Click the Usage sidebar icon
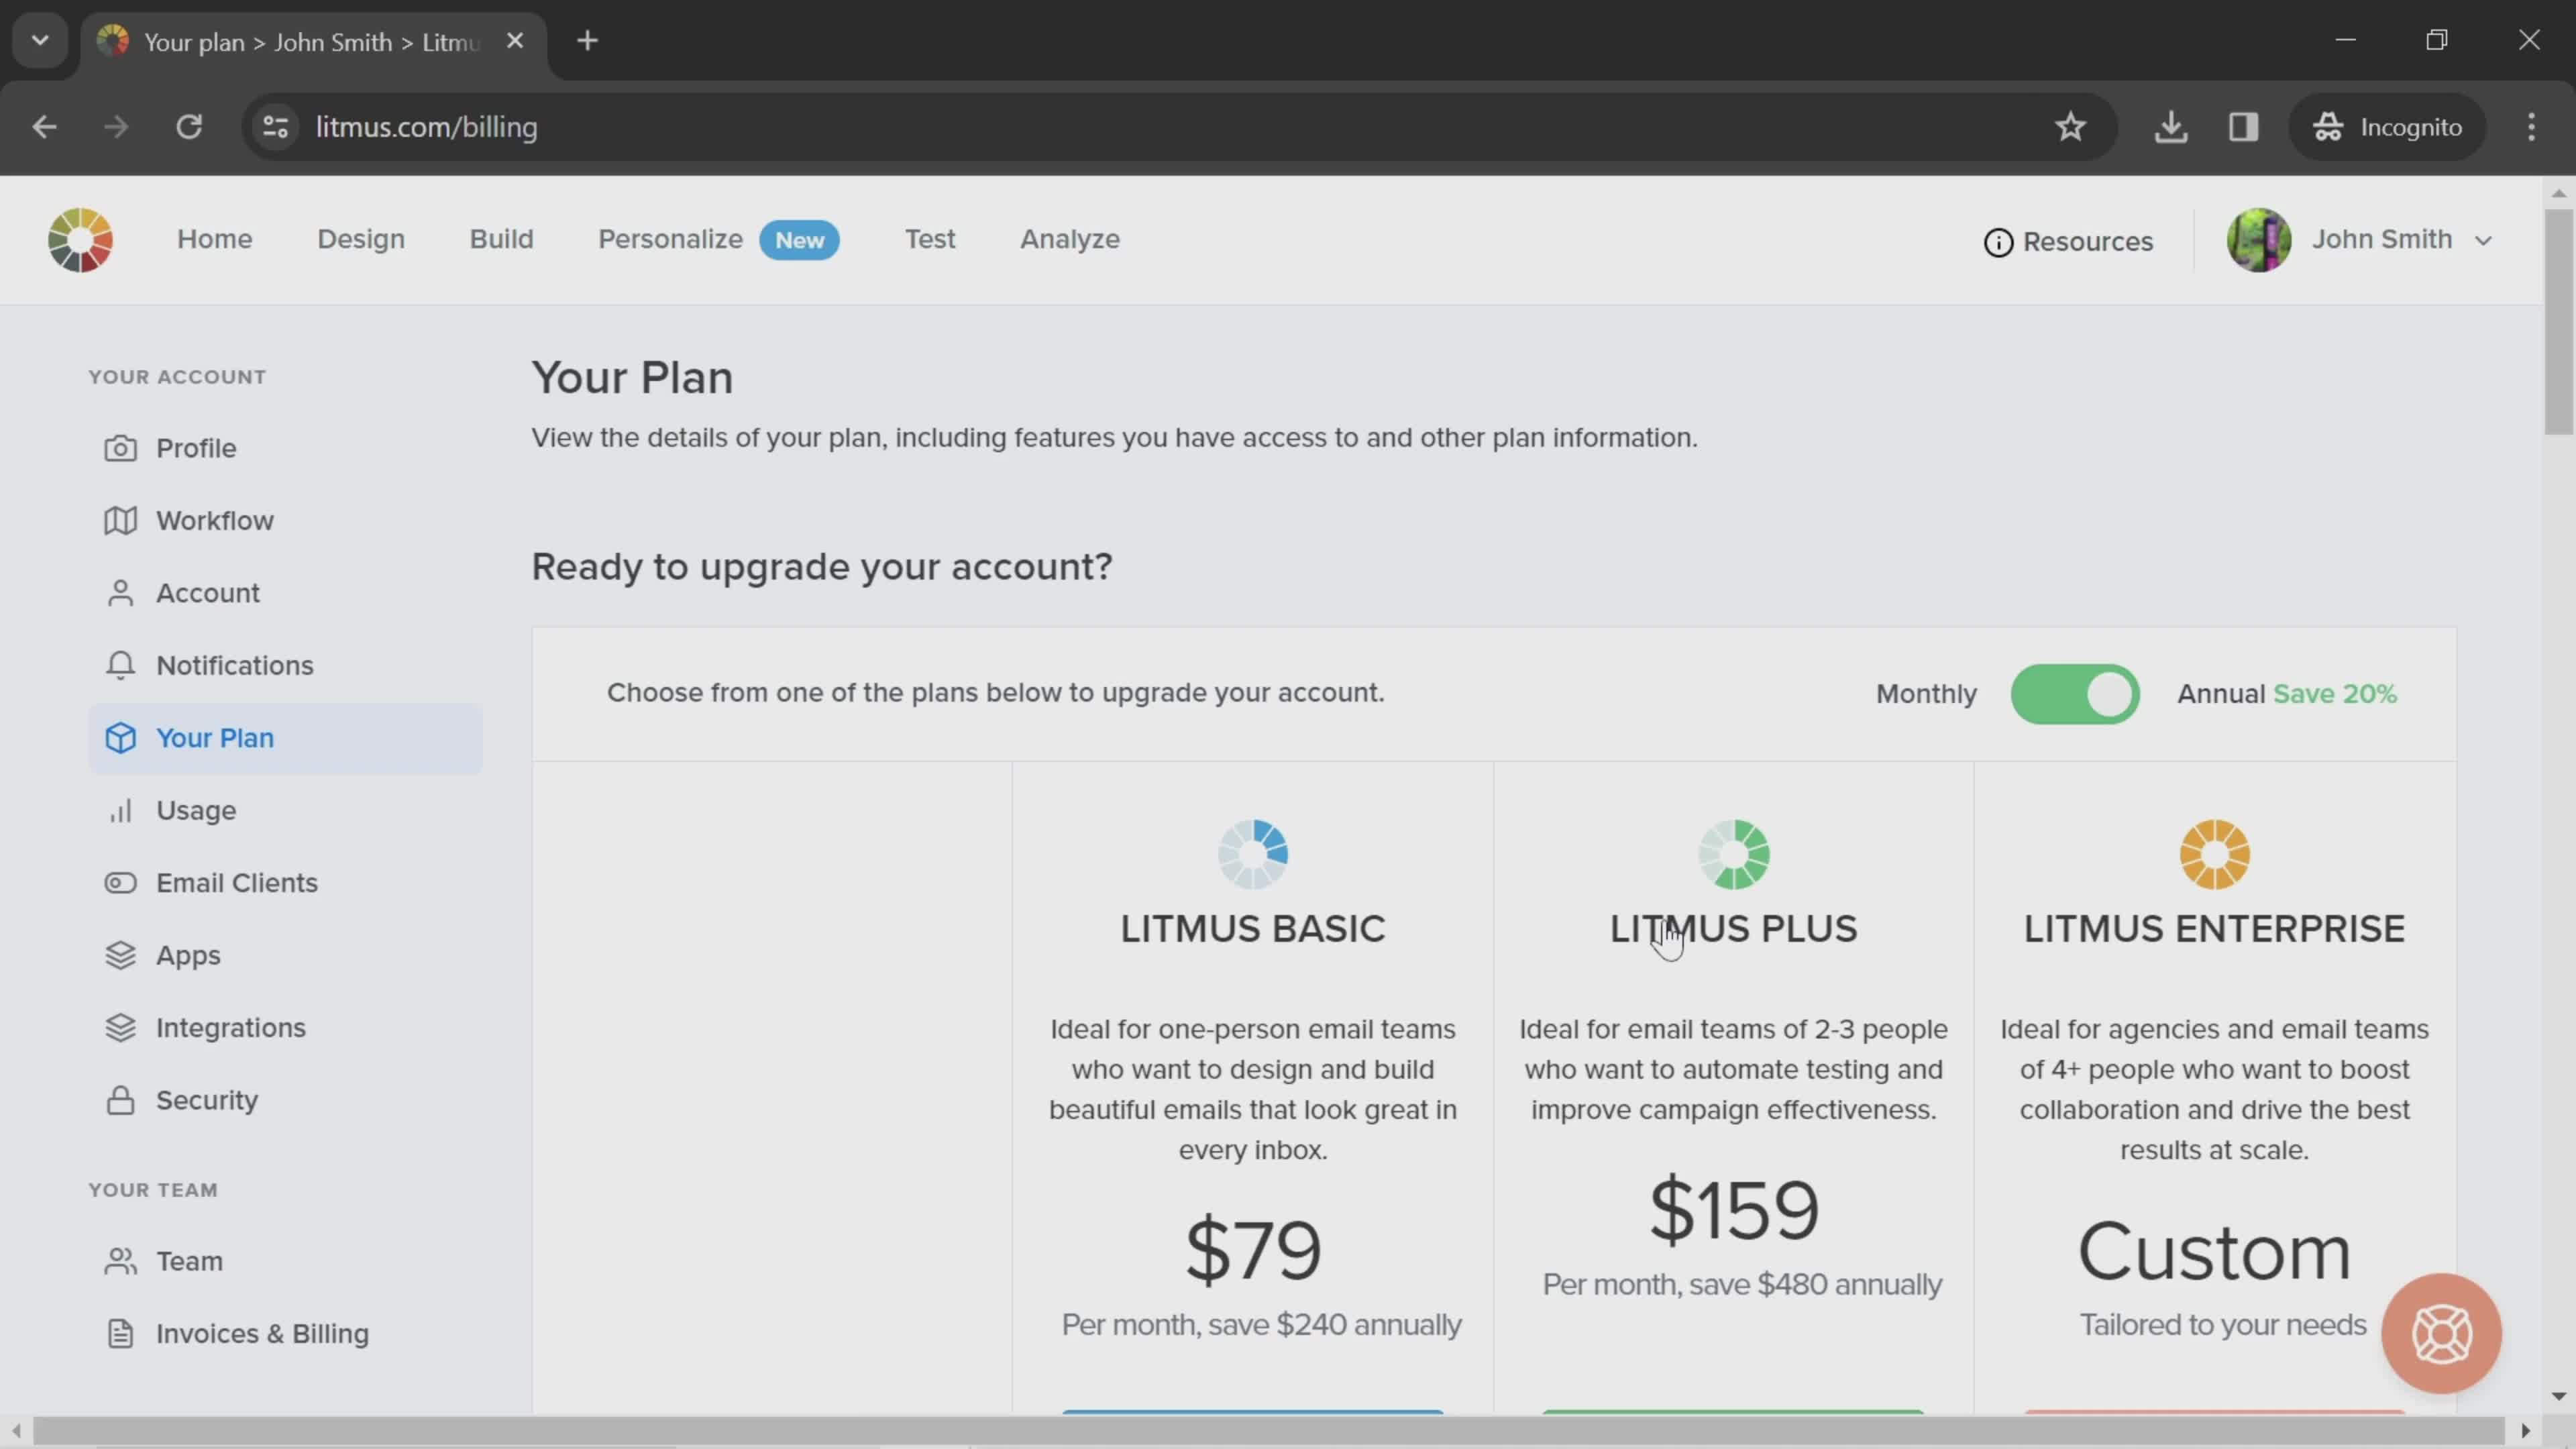The height and width of the screenshot is (1449, 2576). (x=120, y=810)
